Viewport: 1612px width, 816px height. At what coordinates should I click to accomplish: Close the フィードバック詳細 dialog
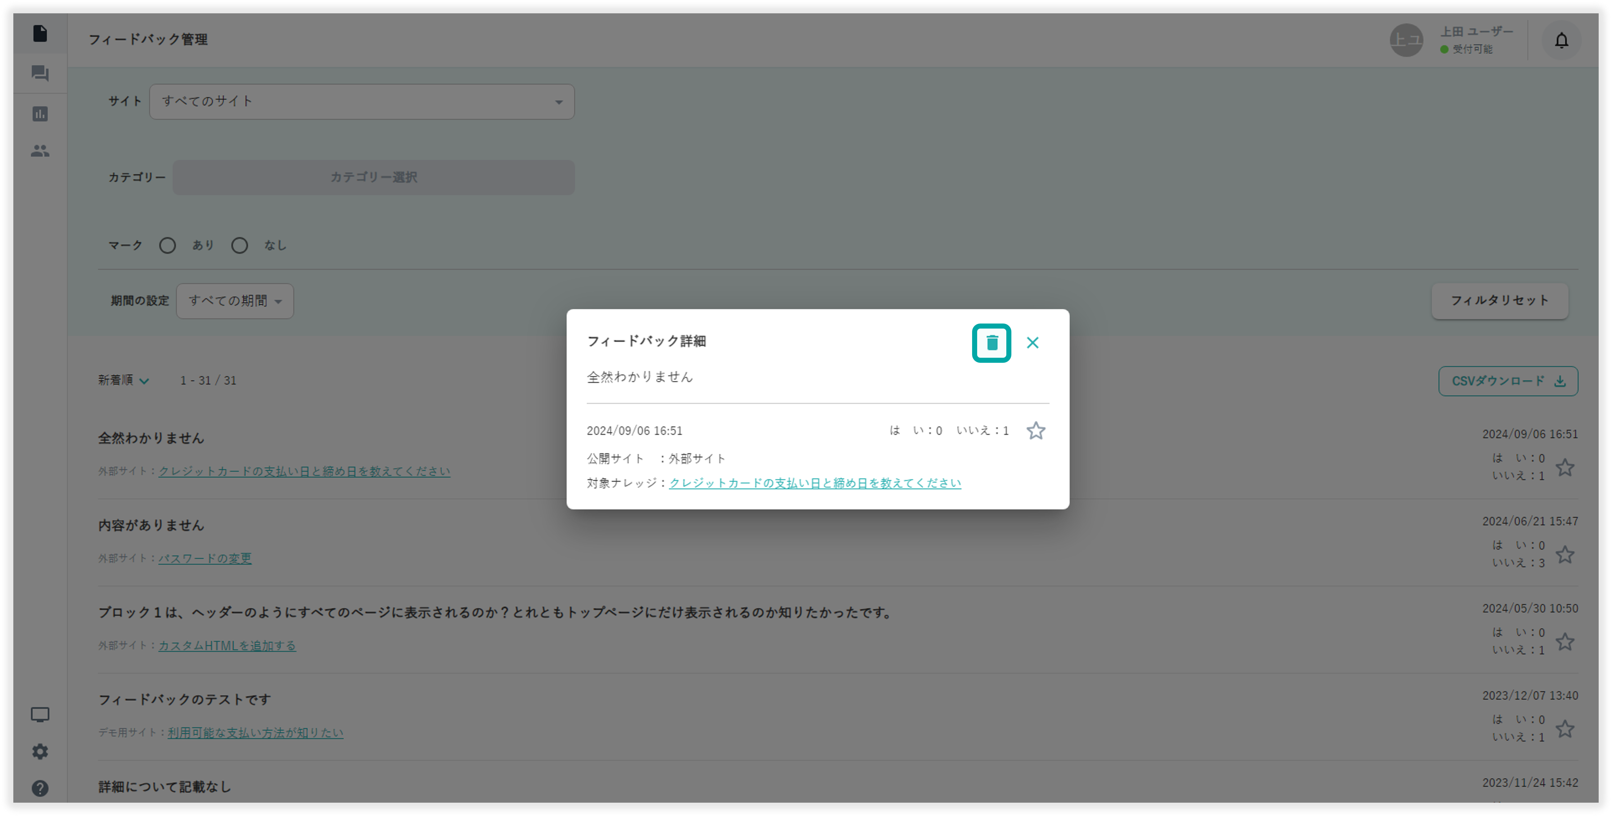[1033, 343]
